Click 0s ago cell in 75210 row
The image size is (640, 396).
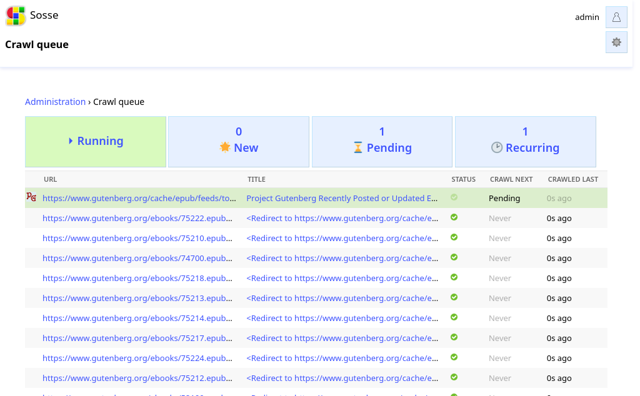coord(559,238)
